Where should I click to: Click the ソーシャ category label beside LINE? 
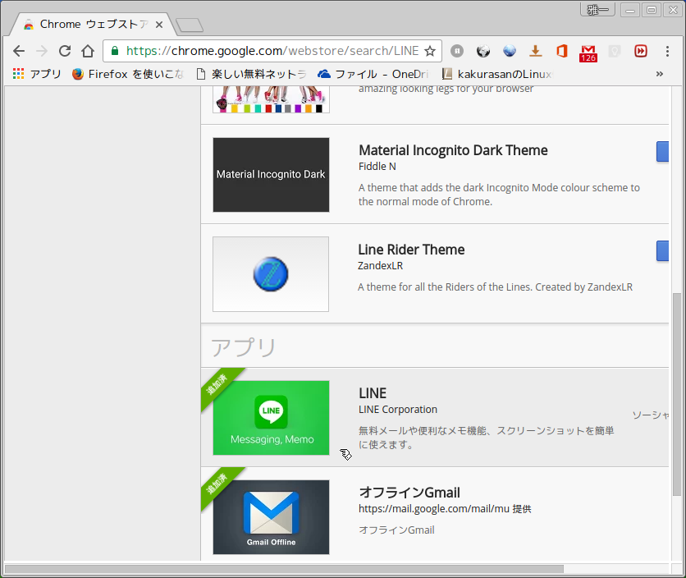650,415
